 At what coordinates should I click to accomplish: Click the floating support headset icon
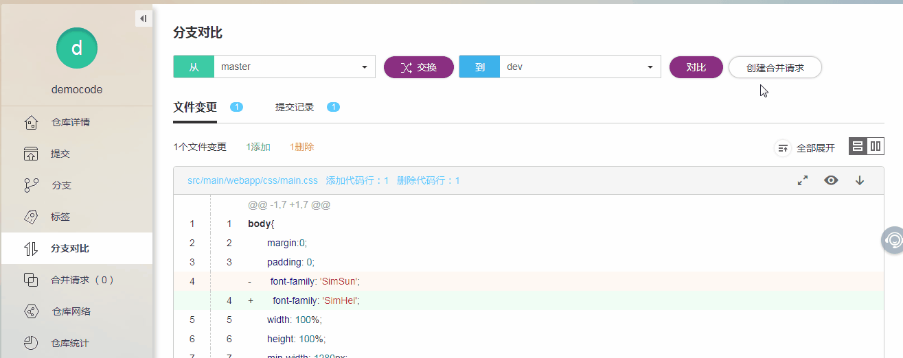click(893, 240)
